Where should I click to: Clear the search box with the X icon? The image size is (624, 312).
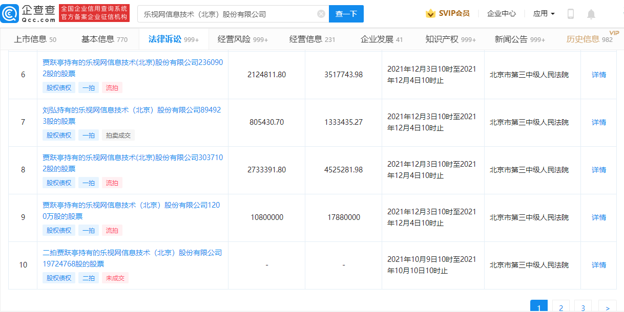pyautogui.click(x=321, y=14)
